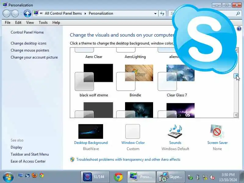Open Taskbar and Start Menu link
Image resolution: width=244 pixels, height=183 pixels.
point(30,154)
